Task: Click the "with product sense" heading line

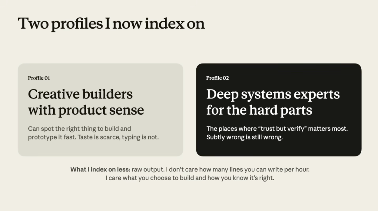Action: click(86, 110)
